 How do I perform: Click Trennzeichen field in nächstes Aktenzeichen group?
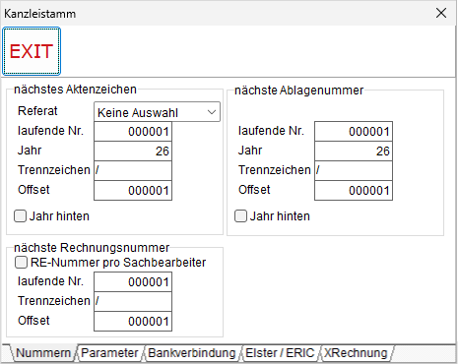pyautogui.click(x=133, y=170)
